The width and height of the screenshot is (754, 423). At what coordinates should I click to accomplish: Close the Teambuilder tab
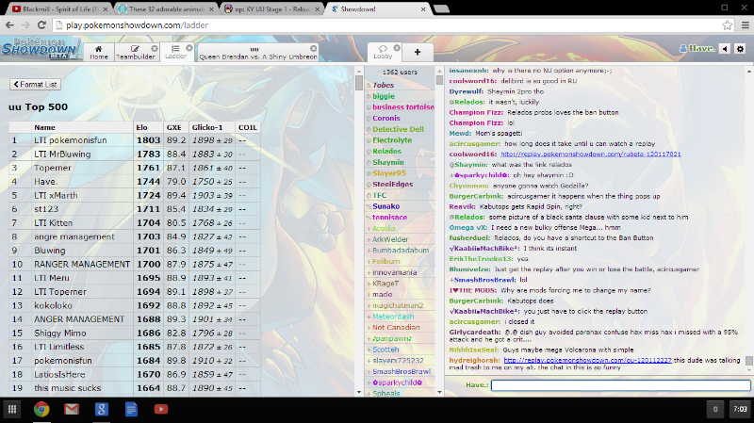(155, 48)
